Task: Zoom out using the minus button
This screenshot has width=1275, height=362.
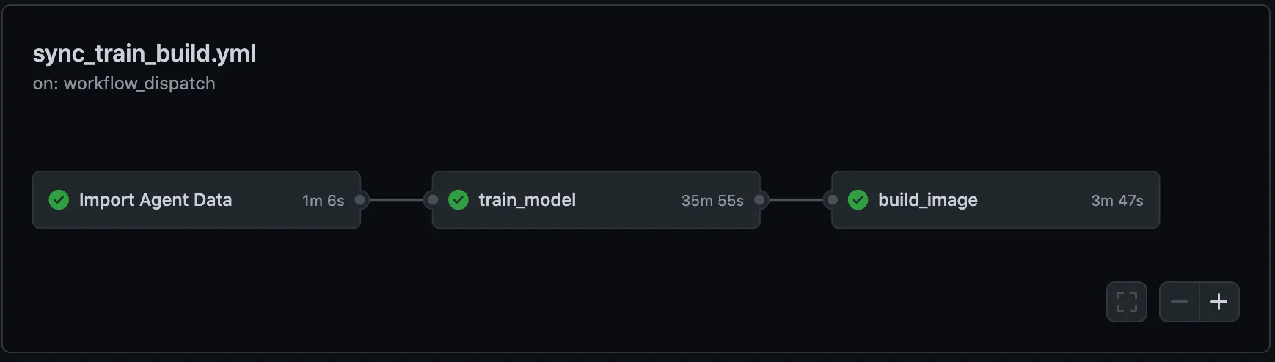Action: pyautogui.click(x=1180, y=302)
